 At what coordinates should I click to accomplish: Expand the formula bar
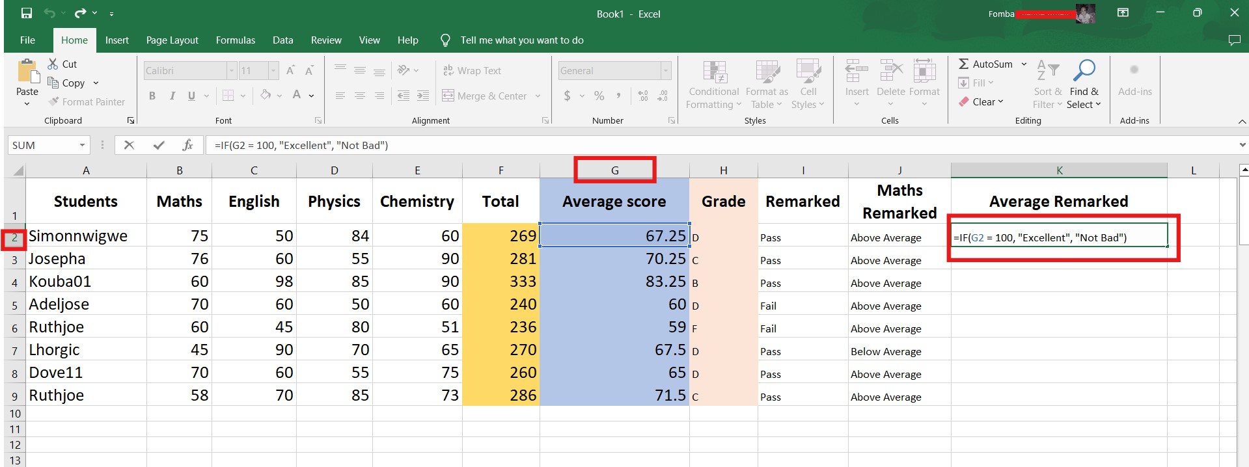(x=1242, y=145)
